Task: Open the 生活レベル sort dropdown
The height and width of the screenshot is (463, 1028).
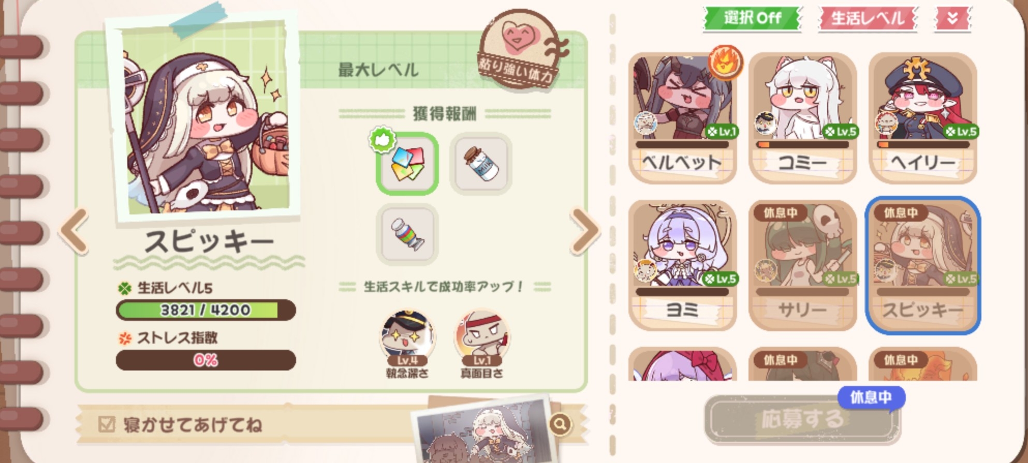Action: click(x=867, y=19)
